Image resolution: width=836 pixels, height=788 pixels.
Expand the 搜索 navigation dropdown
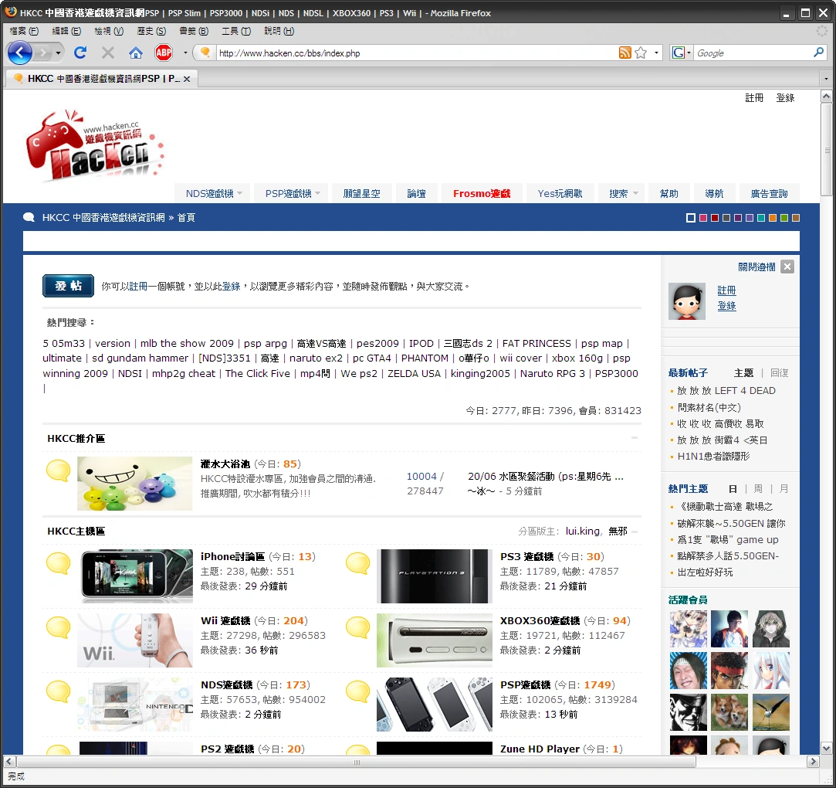point(635,193)
